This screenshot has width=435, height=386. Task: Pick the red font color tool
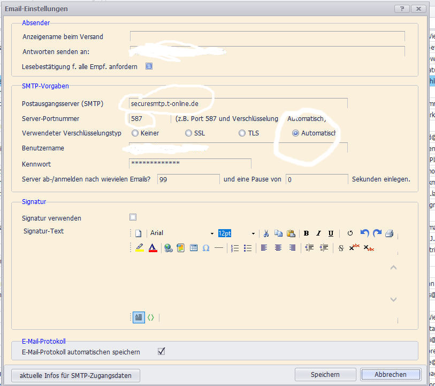pos(152,248)
